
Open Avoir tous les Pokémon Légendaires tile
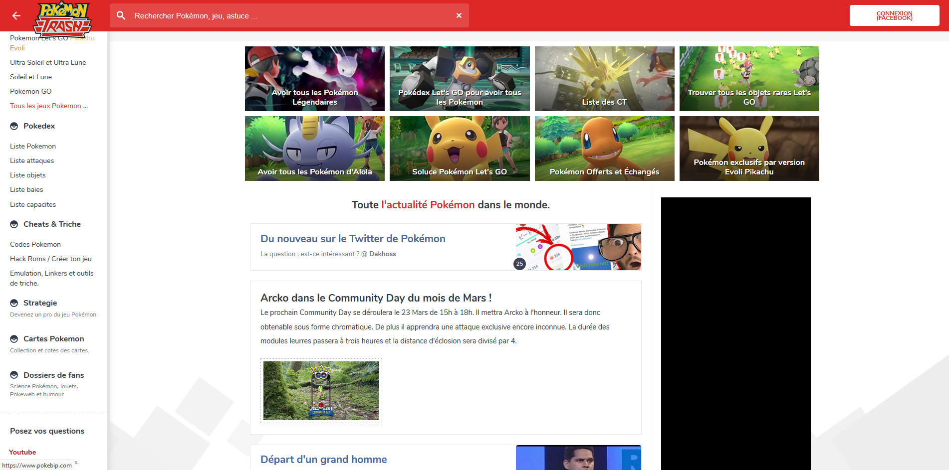[x=315, y=79]
